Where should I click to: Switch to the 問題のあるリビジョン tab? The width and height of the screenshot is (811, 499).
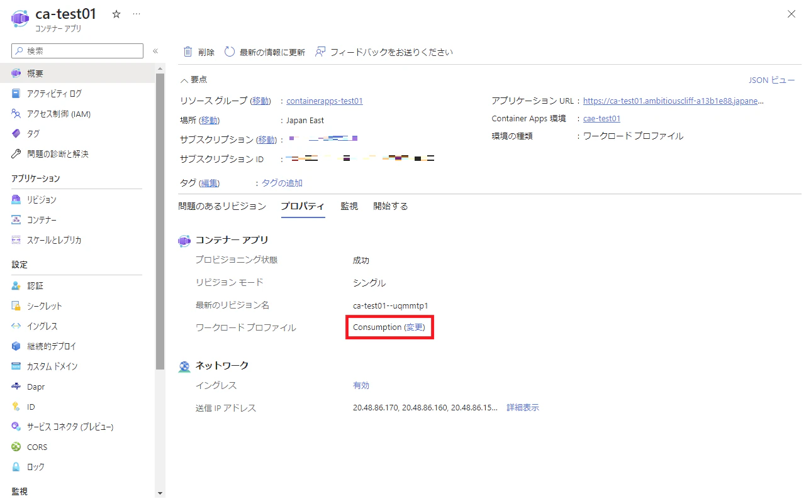tap(222, 206)
